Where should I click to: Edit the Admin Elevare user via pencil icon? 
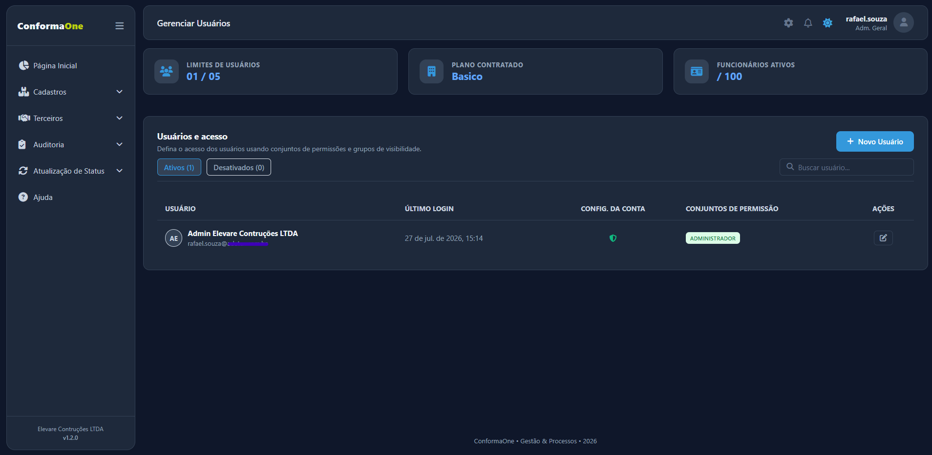883,238
